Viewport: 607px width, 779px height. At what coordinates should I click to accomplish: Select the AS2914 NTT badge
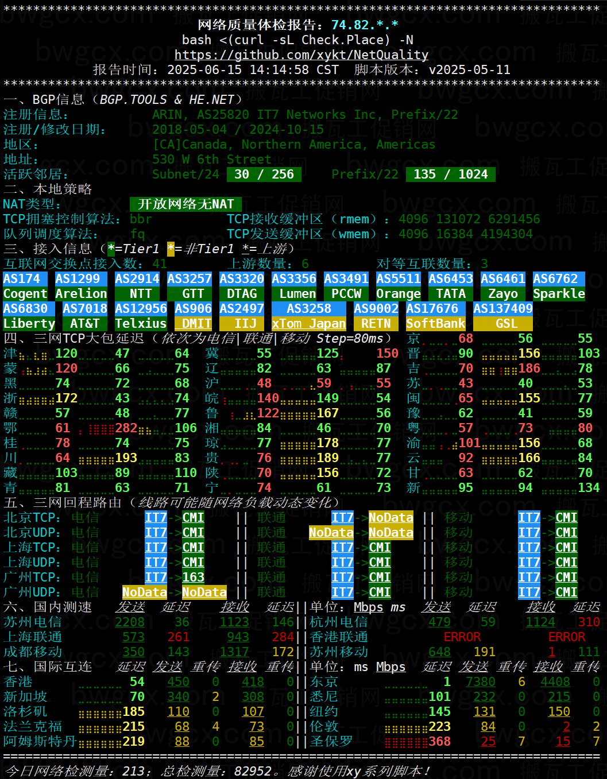pos(137,286)
